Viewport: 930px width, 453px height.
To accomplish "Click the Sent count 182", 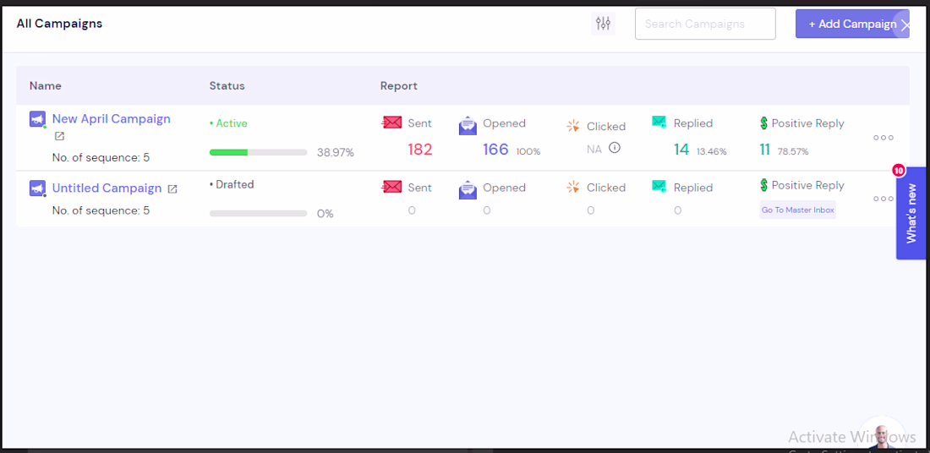I will click(420, 150).
